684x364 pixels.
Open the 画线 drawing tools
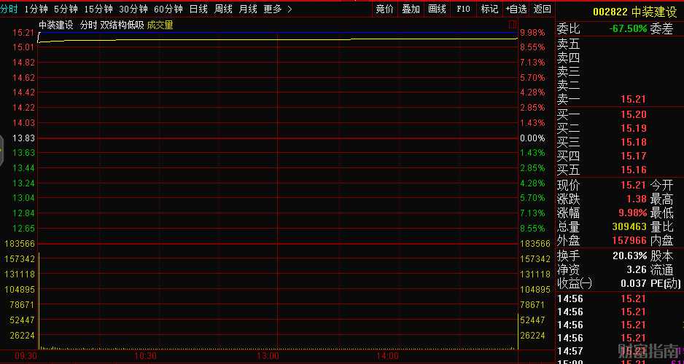click(x=437, y=9)
